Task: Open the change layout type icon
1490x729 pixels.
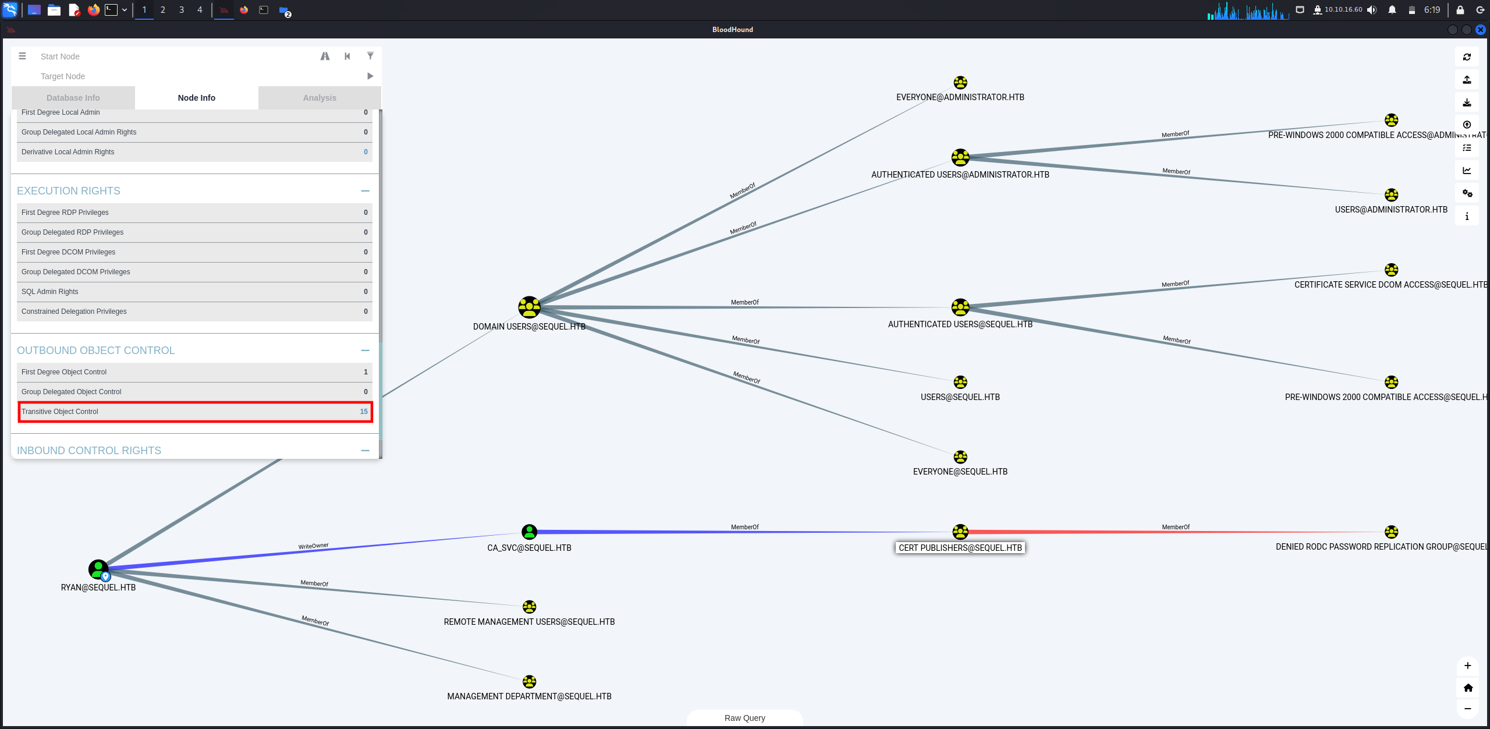Action: [x=1467, y=148]
